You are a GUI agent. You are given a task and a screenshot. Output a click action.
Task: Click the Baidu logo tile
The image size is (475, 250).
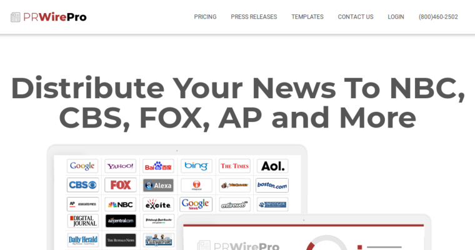click(x=158, y=166)
